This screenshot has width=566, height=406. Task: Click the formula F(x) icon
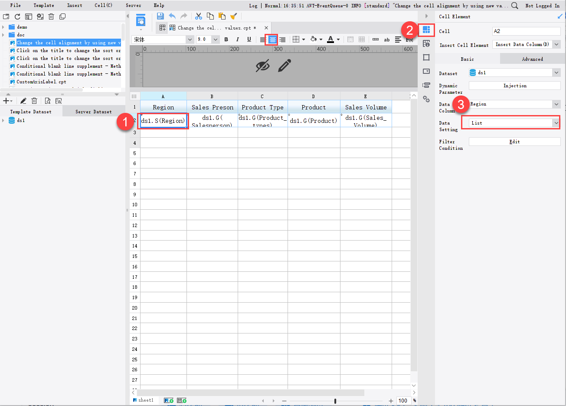click(409, 39)
